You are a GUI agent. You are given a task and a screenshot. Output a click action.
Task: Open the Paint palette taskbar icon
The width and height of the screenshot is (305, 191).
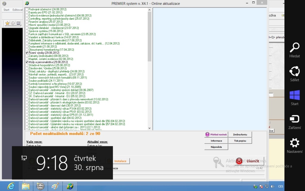pos(55,186)
